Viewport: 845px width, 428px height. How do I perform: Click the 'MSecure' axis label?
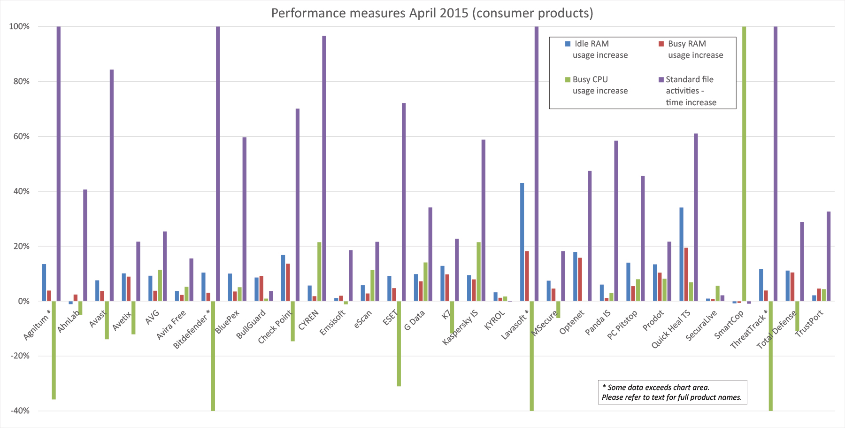click(544, 323)
